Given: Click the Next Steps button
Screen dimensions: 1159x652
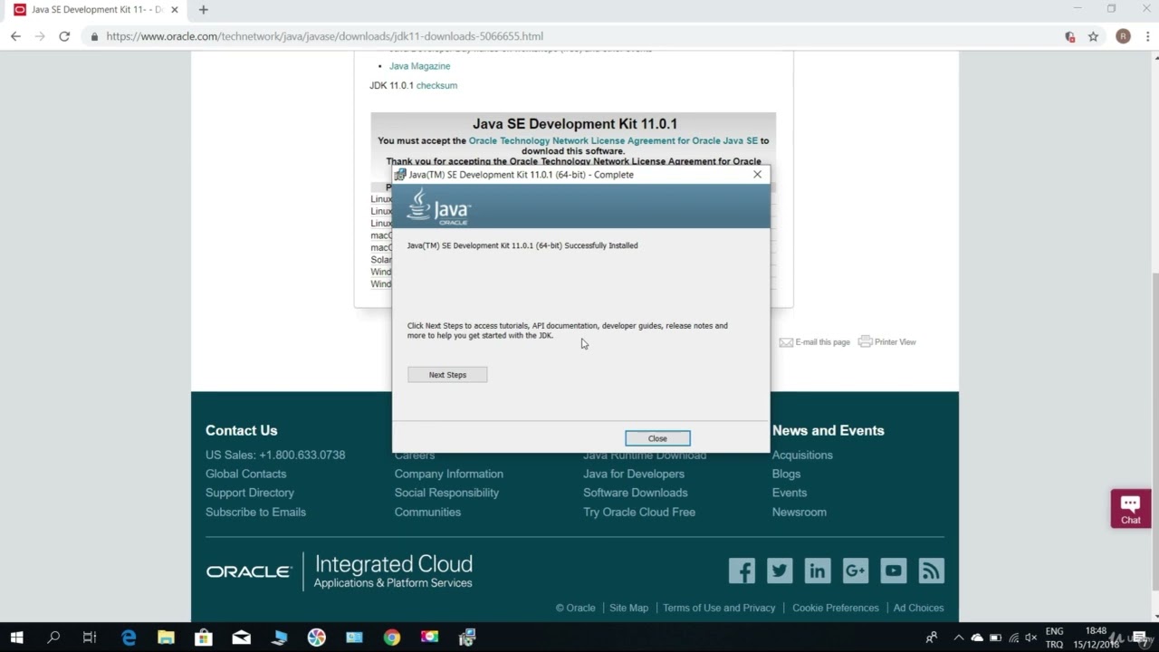Looking at the screenshot, I should (x=447, y=375).
